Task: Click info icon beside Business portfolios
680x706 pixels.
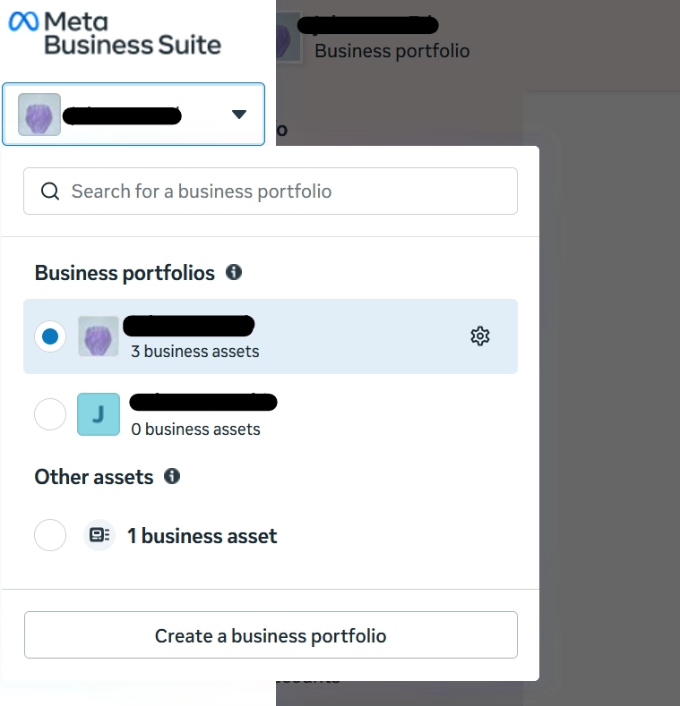Action: (x=234, y=272)
